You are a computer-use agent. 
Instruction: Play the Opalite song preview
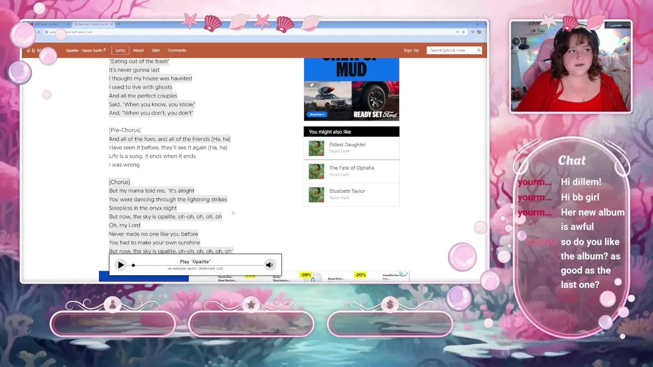click(120, 265)
